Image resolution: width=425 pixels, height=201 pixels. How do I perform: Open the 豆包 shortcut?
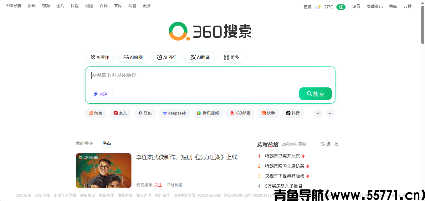pyautogui.click(x=145, y=113)
